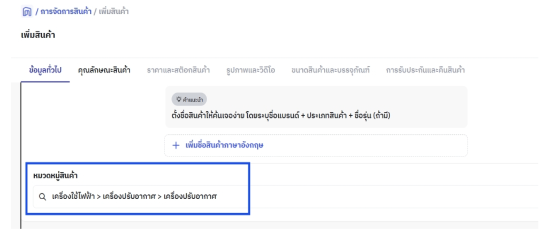Switch to the ข้อมูลทั่วไป tab
This screenshot has height=235, width=548.
click(45, 70)
